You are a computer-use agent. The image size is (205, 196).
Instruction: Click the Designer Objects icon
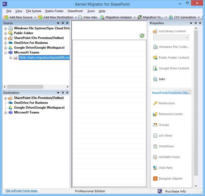[x=155, y=179]
